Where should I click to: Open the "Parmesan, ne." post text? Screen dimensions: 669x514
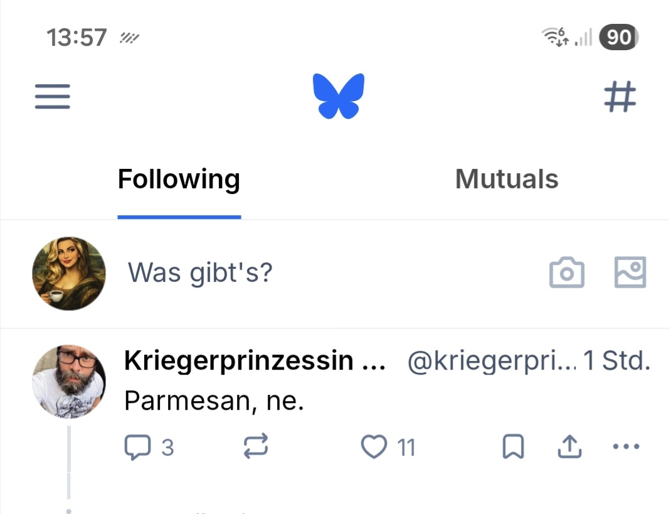[214, 400]
